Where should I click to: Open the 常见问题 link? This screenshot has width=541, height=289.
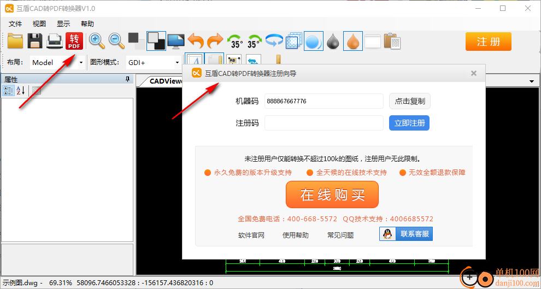click(x=340, y=235)
